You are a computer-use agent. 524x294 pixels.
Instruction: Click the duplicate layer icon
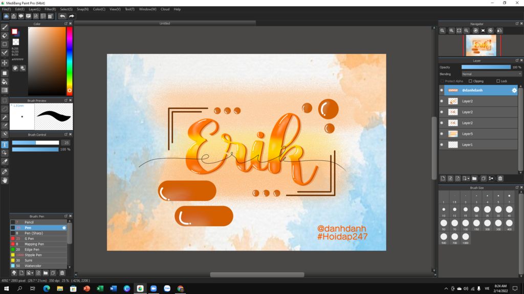483,179
